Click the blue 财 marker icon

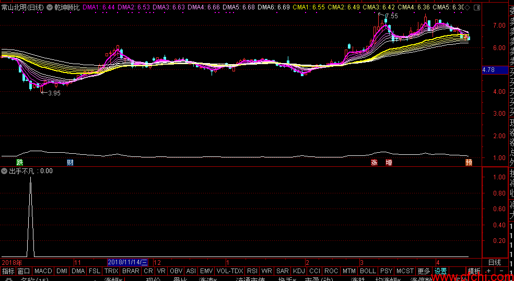pos(70,163)
